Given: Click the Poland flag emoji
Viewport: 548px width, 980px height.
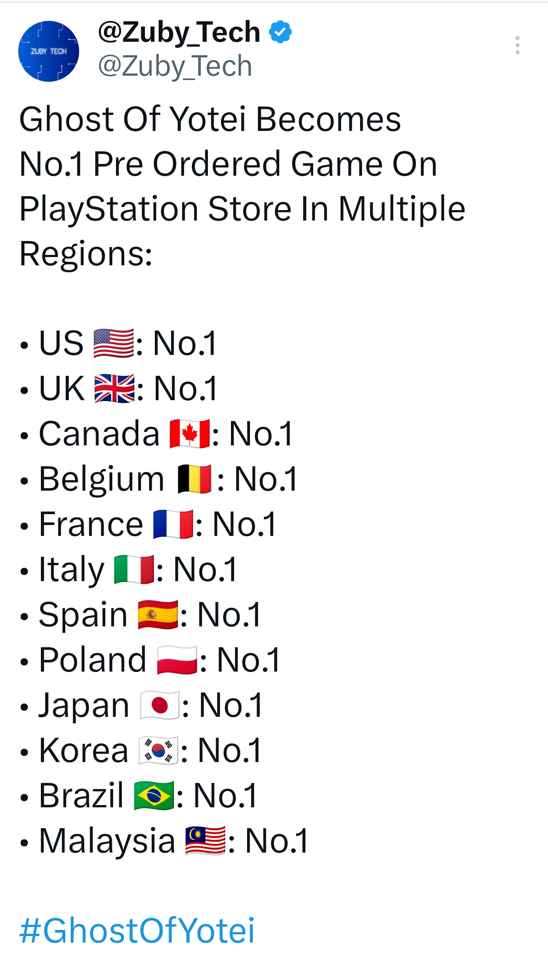Looking at the screenshot, I should (177, 660).
